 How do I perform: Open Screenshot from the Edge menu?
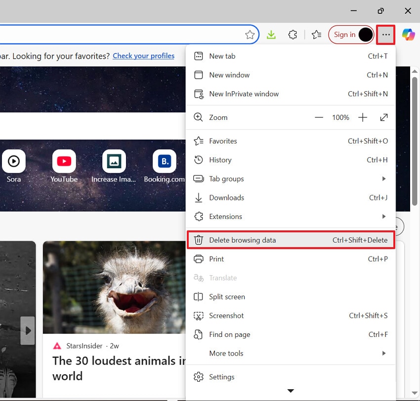pos(226,316)
